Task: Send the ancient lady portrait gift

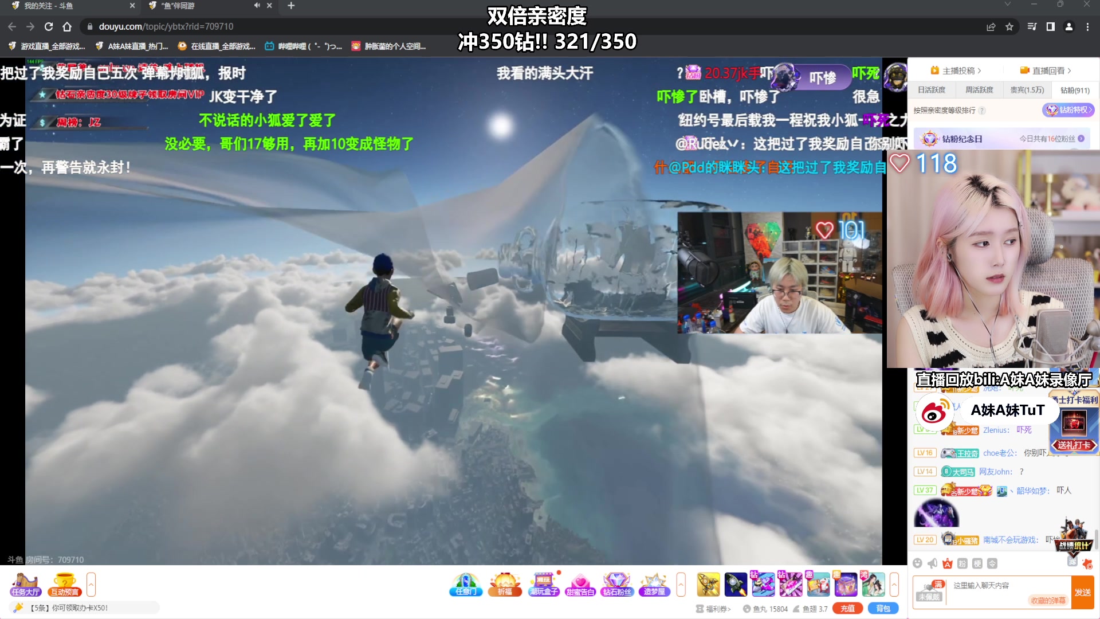Action: tap(873, 585)
